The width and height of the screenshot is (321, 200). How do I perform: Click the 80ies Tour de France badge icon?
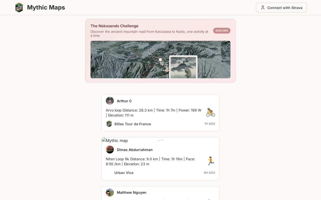[x=109, y=124]
